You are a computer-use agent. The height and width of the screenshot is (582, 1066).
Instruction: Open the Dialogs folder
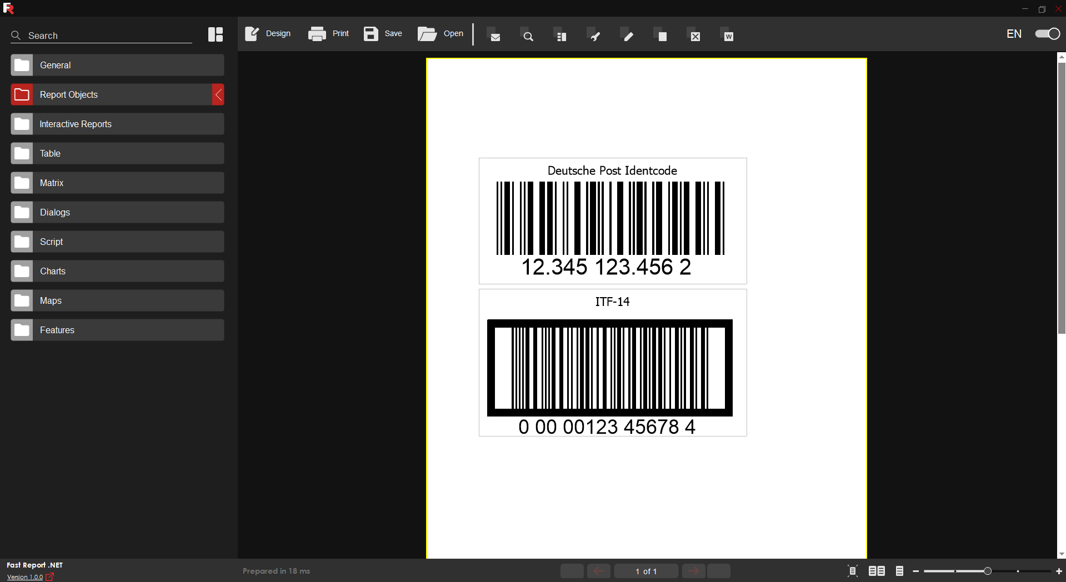pos(117,212)
